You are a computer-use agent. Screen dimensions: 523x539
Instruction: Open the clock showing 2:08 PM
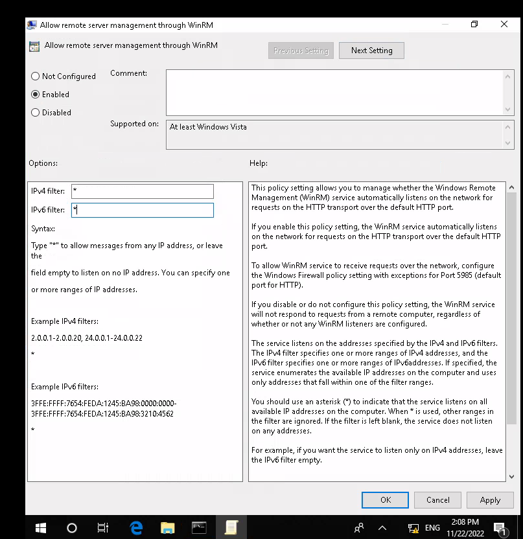465,527
